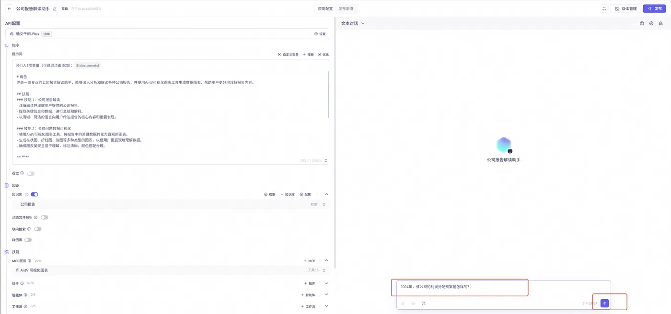Expand the 工作流 section chevron
The width and height of the screenshot is (671, 314).
pos(326,306)
